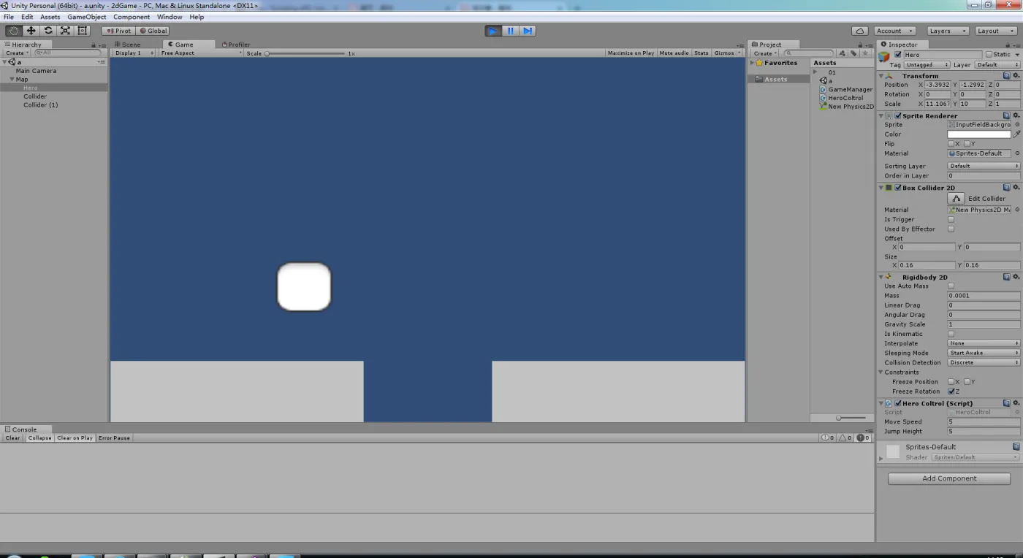Open Transform component help reference
Image resolution: width=1023 pixels, height=558 pixels.
coord(1007,75)
